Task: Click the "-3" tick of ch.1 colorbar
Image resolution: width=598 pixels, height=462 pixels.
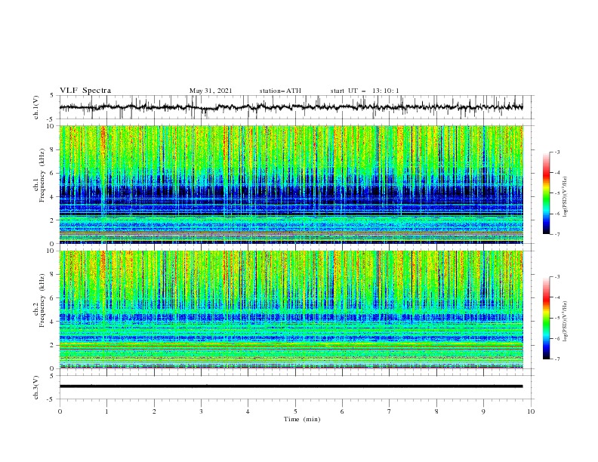Action: click(x=557, y=152)
